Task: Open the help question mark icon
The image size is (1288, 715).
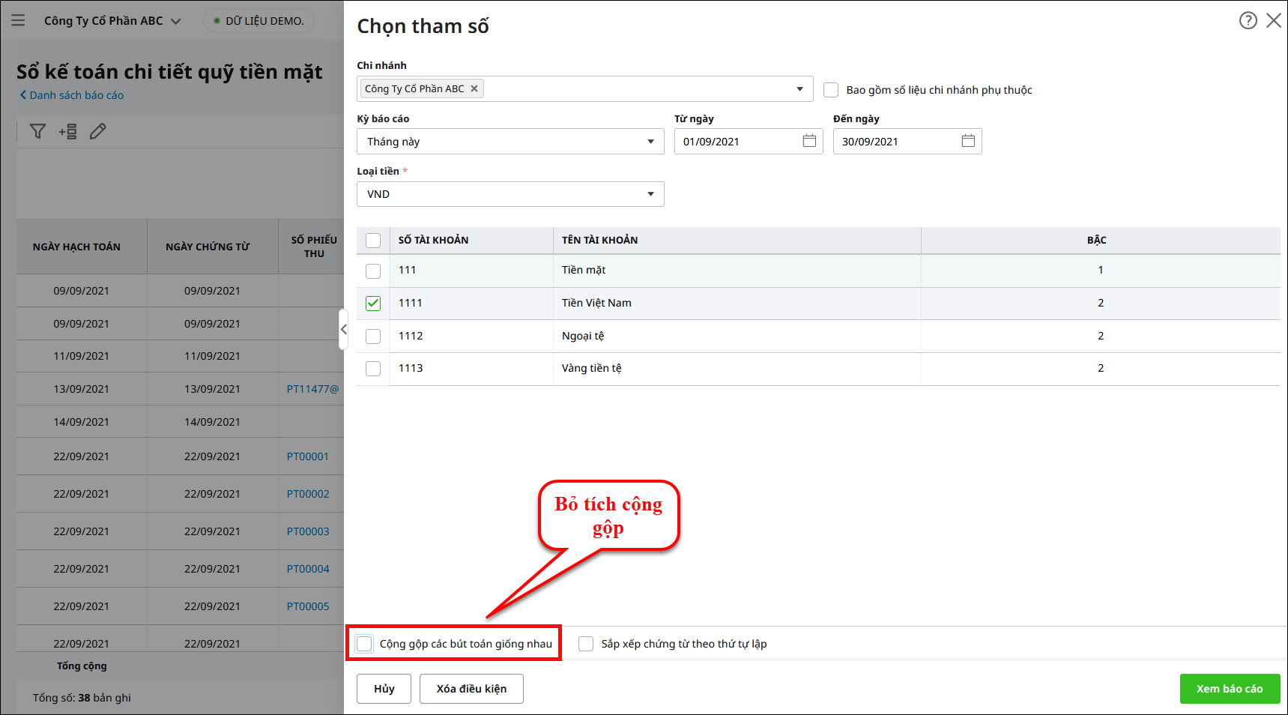Action: [x=1248, y=20]
